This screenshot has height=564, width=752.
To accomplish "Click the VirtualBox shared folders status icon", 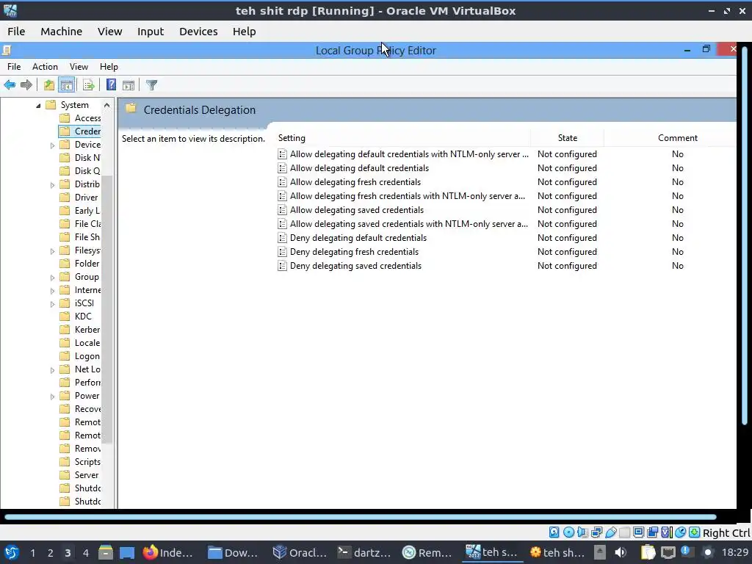I will [x=624, y=532].
